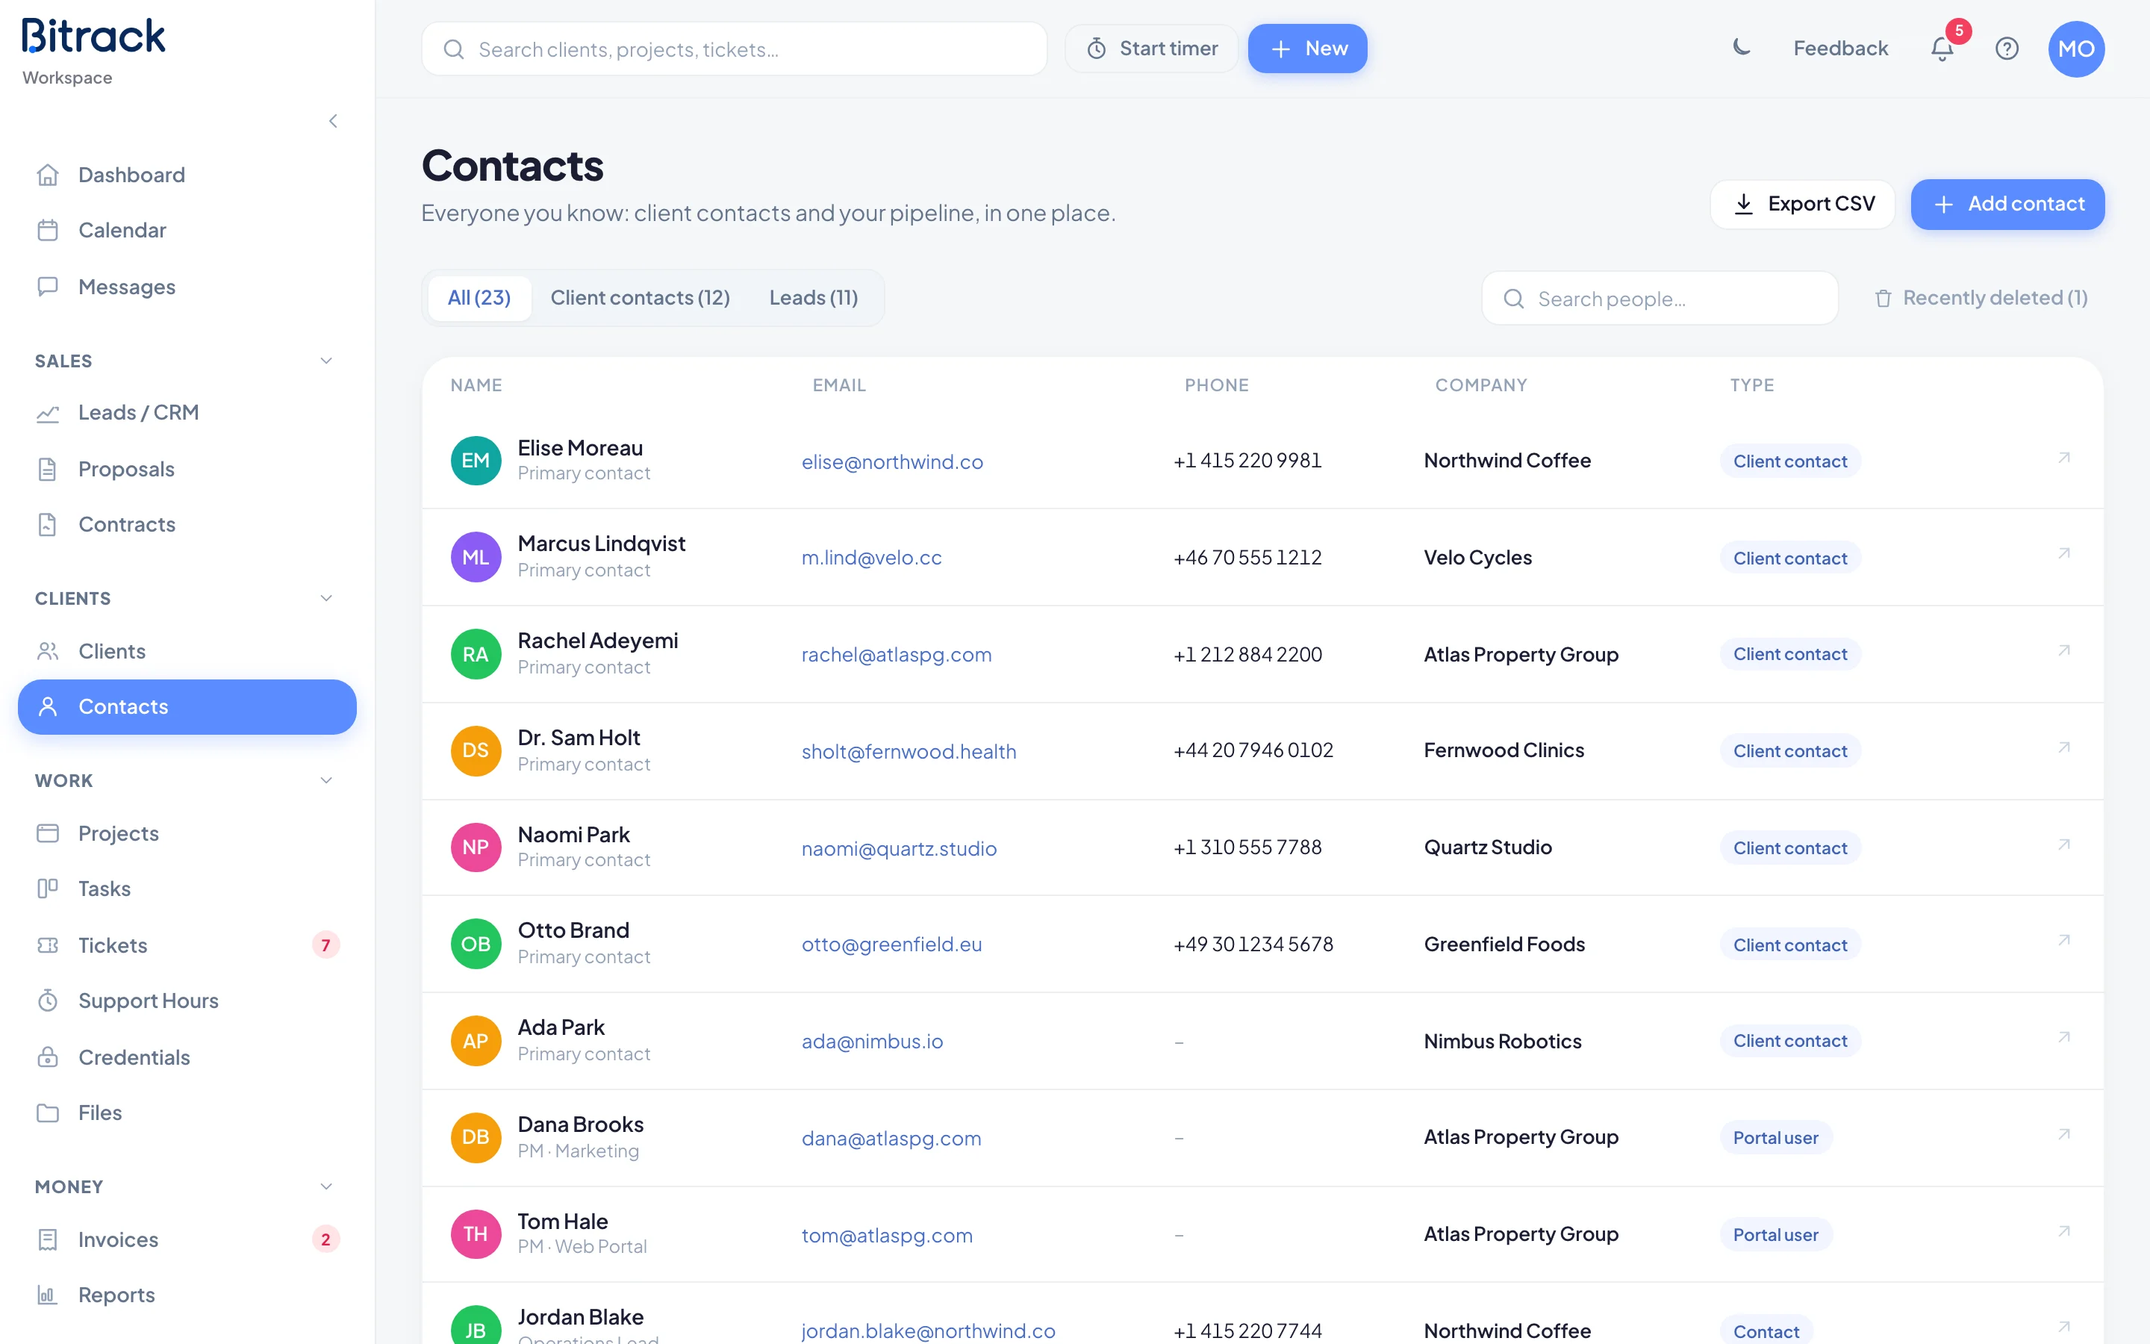This screenshot has height=1344, width=2150.
Task: Click Export CSV button
Action: pyautogui.click(x=1803, y=205)
